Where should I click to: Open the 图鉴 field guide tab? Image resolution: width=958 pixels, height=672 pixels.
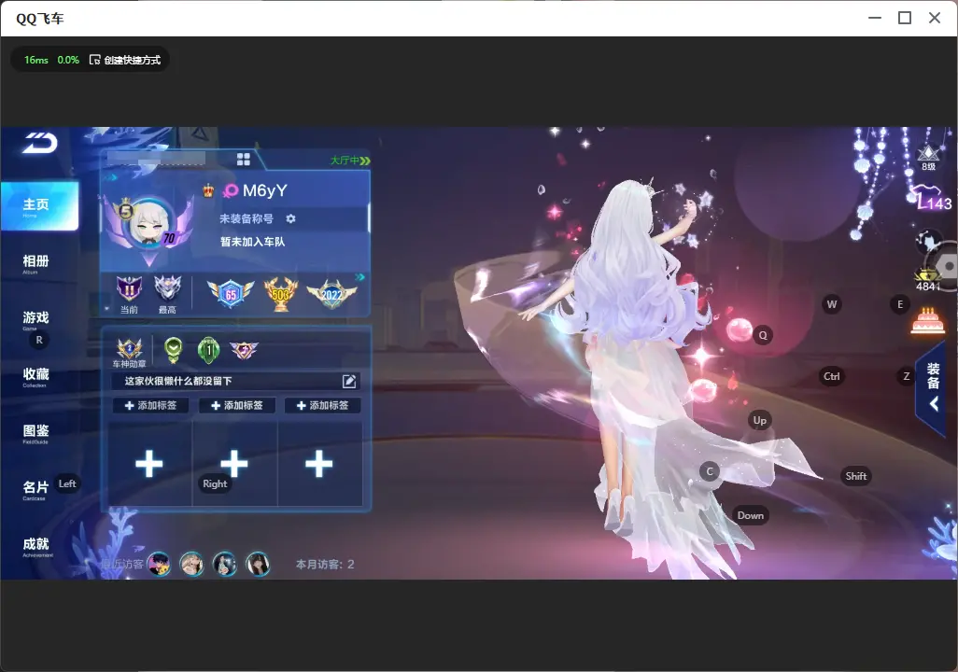click(35, 433)
